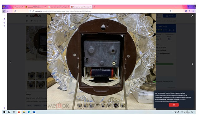Image resolution: width=199 pixels, height=118 pixels.
Task: Toggle the sidebar button left of Back
Action: click(4, 11)
